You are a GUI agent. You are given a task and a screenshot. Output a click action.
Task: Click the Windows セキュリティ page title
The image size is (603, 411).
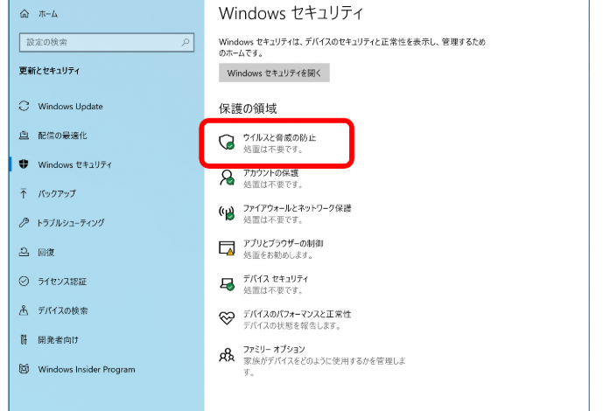click(x=291, y=13)
